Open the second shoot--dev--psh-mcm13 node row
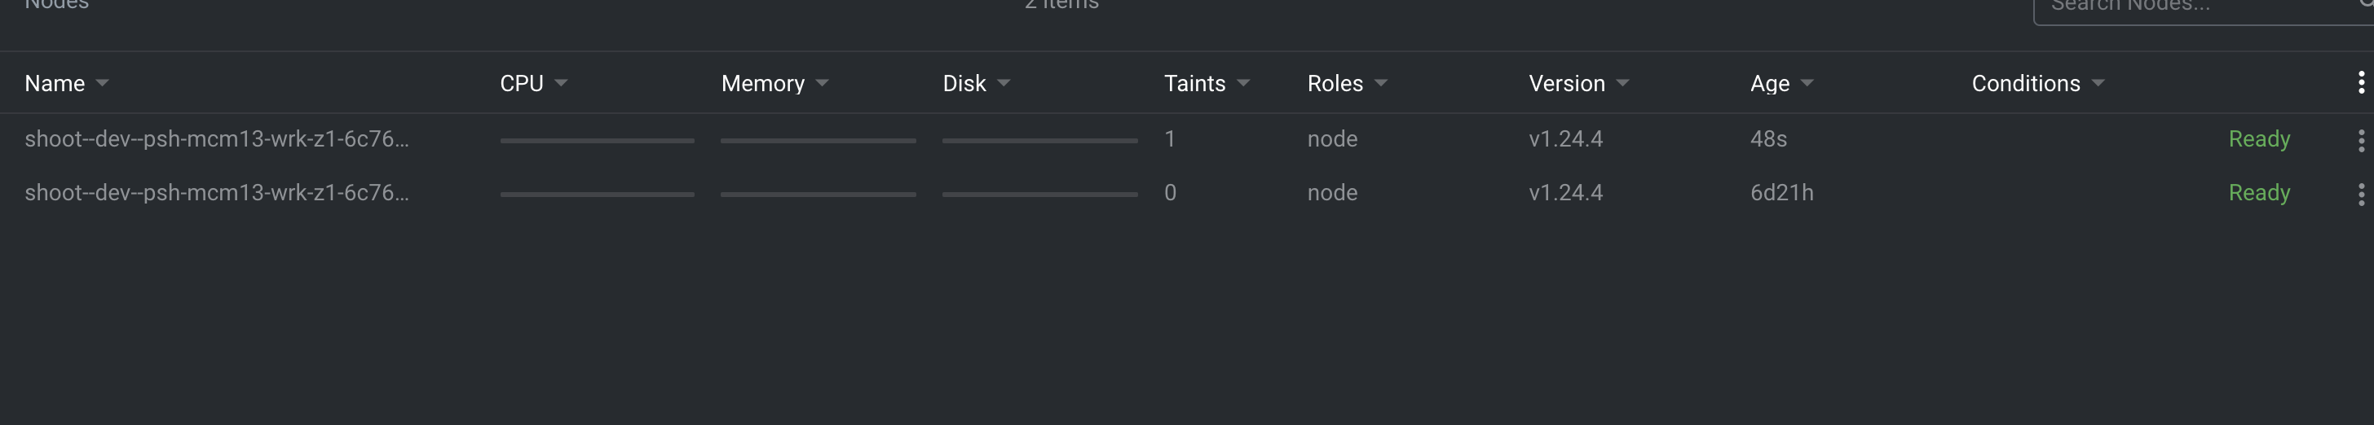Image resolution: width=2374 pixels, height=425 pixels. point(217,193)
